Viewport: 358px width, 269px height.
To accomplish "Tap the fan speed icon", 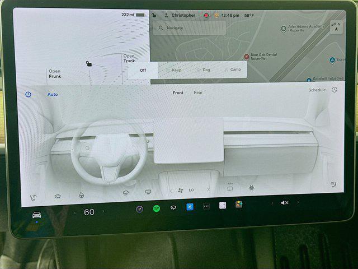I will 180,191.
